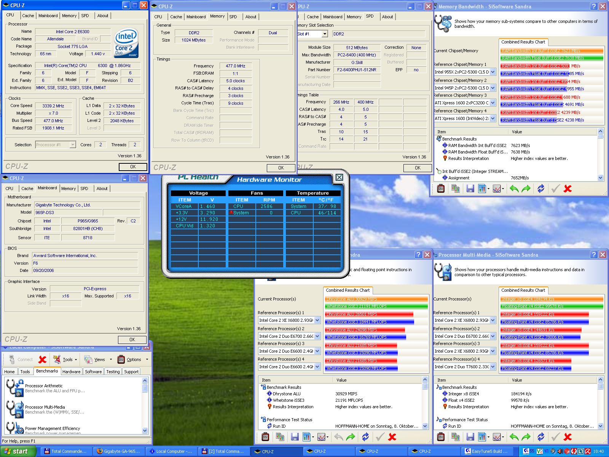Click red disconnect X in Sandra Local Computer
609x457 pixels.
coord(43,359)
